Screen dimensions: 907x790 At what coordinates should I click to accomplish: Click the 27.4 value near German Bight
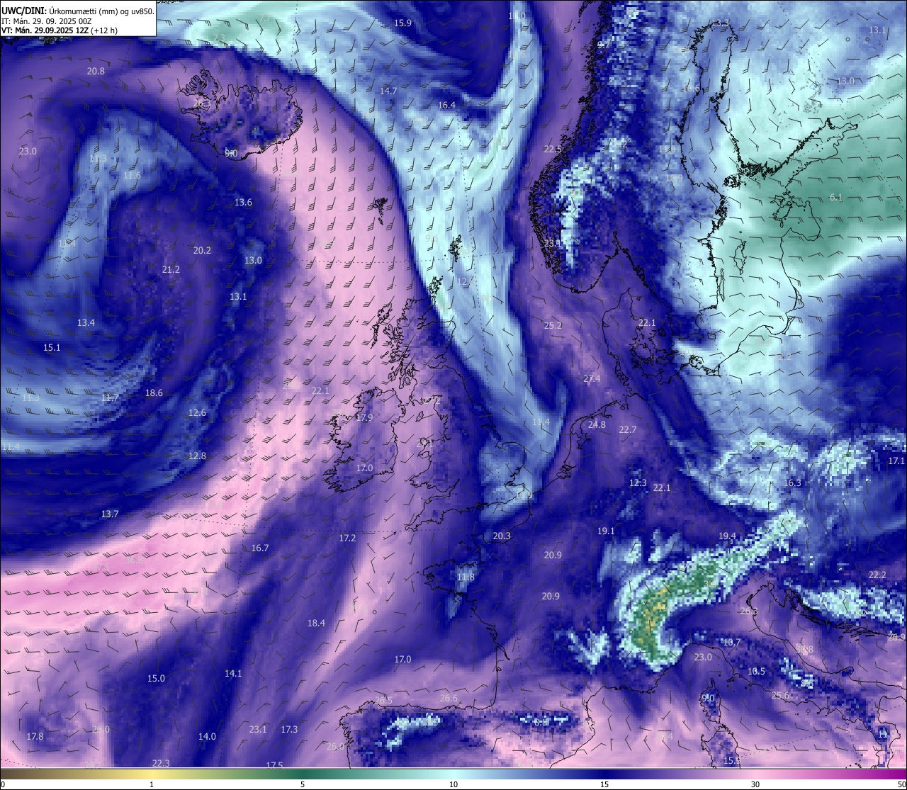click(592, 378)
